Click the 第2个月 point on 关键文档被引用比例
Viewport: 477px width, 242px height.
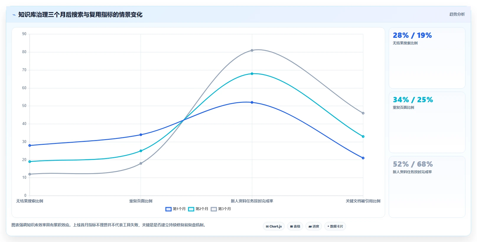pos(363,137)
